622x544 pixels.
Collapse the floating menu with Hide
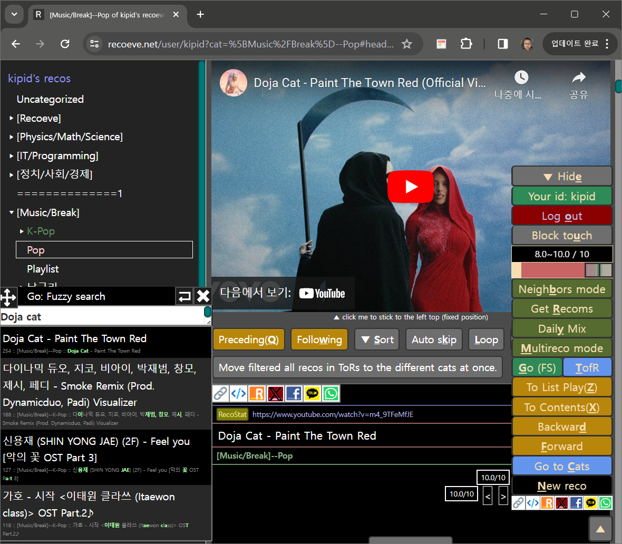[x=562, y=176]
